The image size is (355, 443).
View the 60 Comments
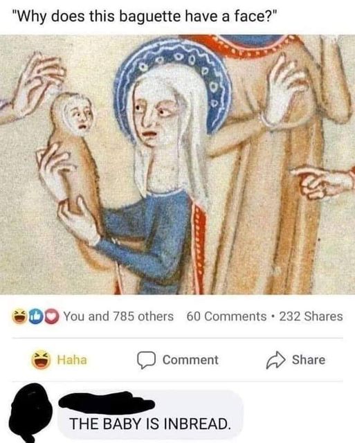tap(226, 316)
